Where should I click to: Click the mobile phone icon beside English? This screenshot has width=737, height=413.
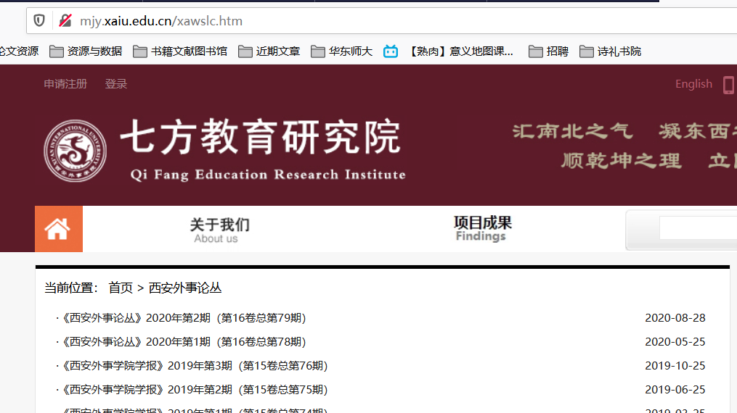728,85
